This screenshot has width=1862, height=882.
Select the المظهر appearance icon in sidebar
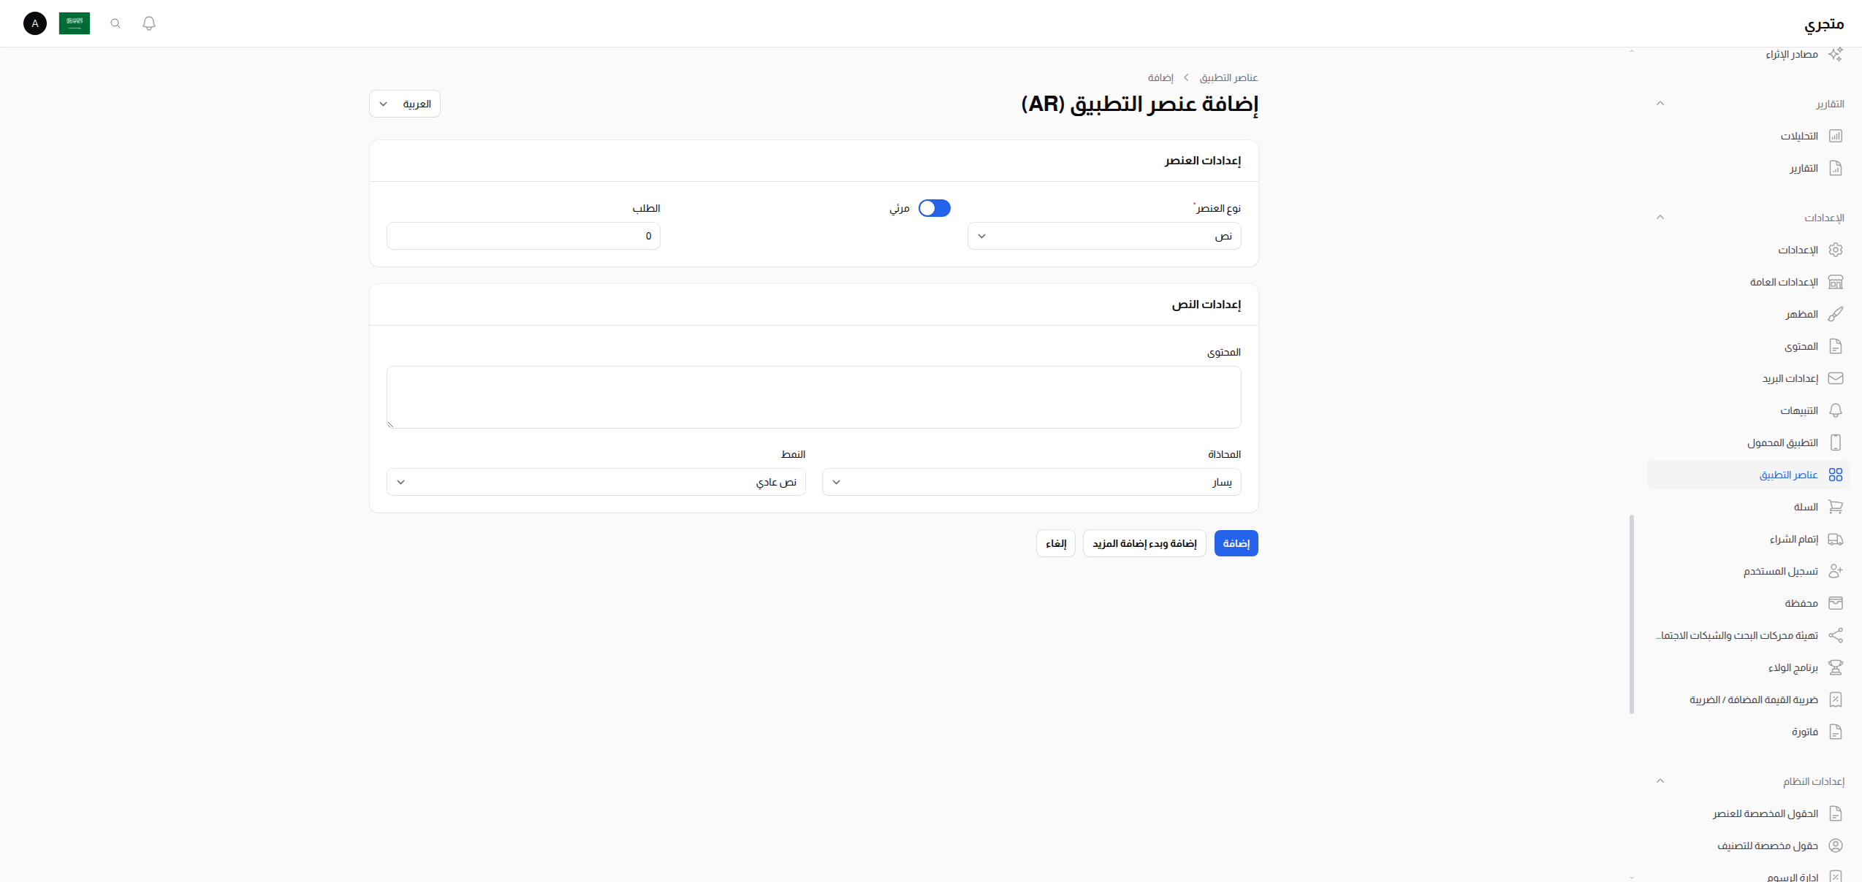pos(1836,314)
